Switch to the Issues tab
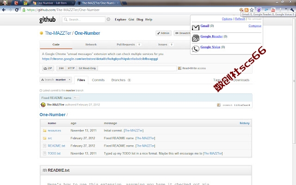 click(x=166, y=44)
